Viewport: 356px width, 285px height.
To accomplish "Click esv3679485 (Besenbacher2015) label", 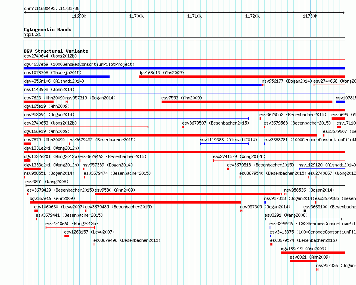I will (118, 207).
